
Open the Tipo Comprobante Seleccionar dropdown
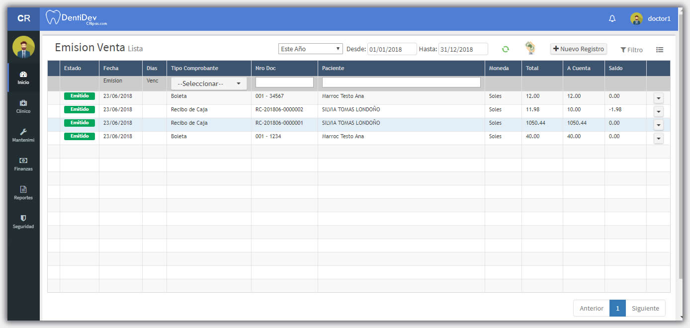tap(209, 83)
